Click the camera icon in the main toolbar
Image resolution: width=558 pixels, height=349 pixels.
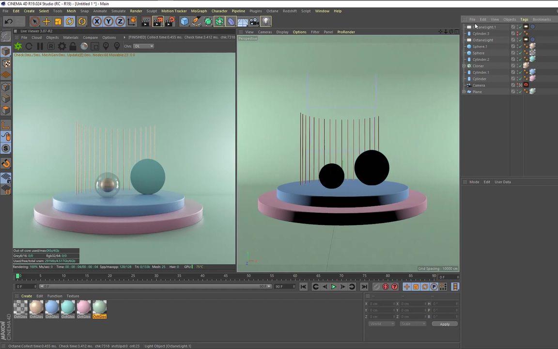pyautogui.click(x=253, y=21)
